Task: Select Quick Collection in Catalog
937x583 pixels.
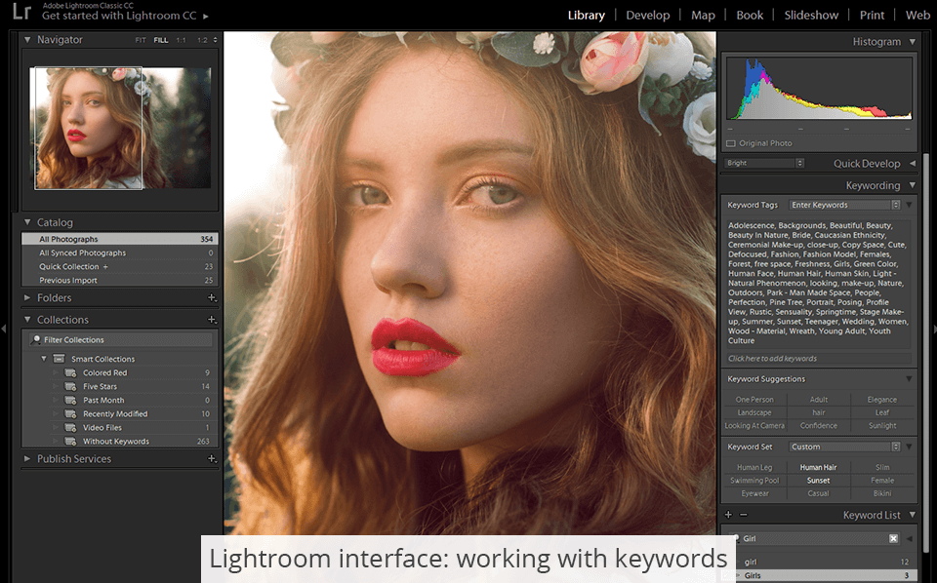Action: click(x=119, y=266)
